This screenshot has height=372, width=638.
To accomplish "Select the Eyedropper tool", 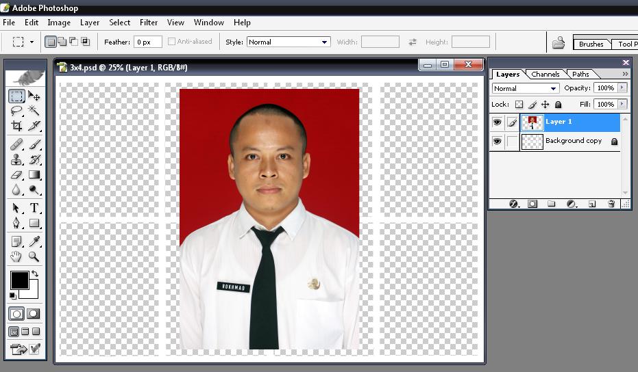I will click(34, 241).
